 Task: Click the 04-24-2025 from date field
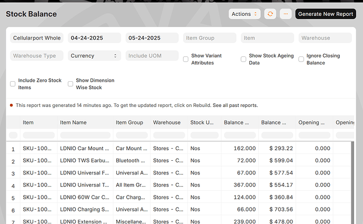pyautogui.click(x=94, y=38)
